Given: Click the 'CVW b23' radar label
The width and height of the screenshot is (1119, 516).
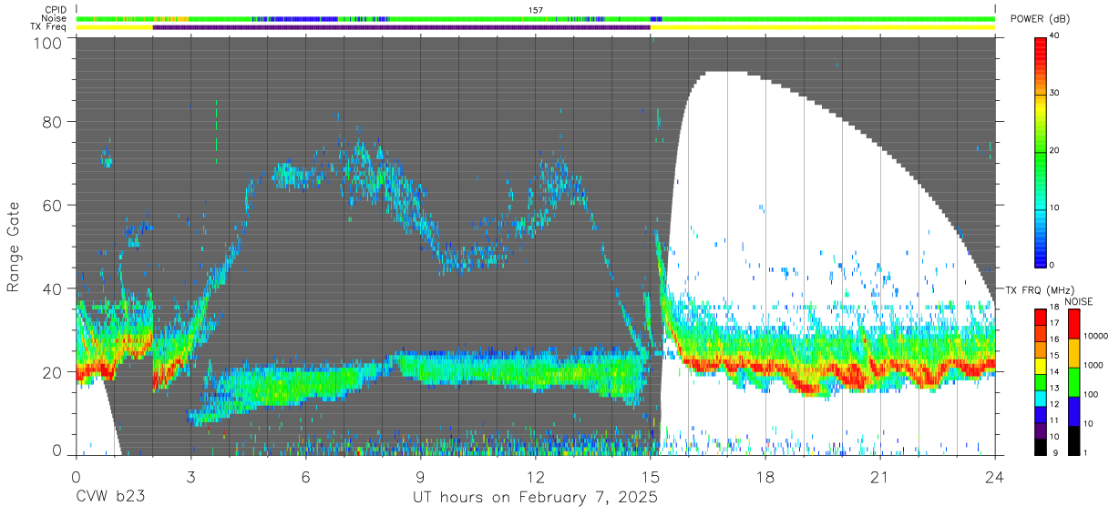Looking at the screenshot, I should (x=110, y=498).
